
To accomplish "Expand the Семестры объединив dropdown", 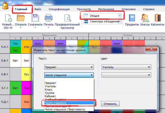I will [119, 22].
